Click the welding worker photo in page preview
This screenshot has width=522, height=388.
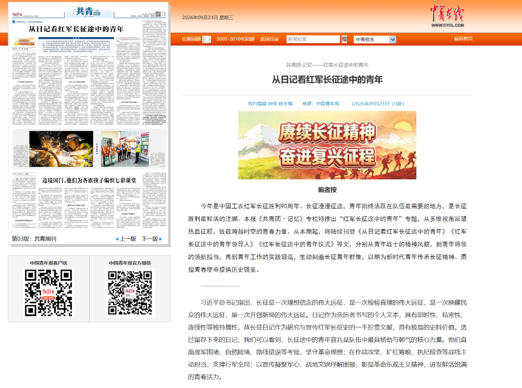tap(61, 149)
